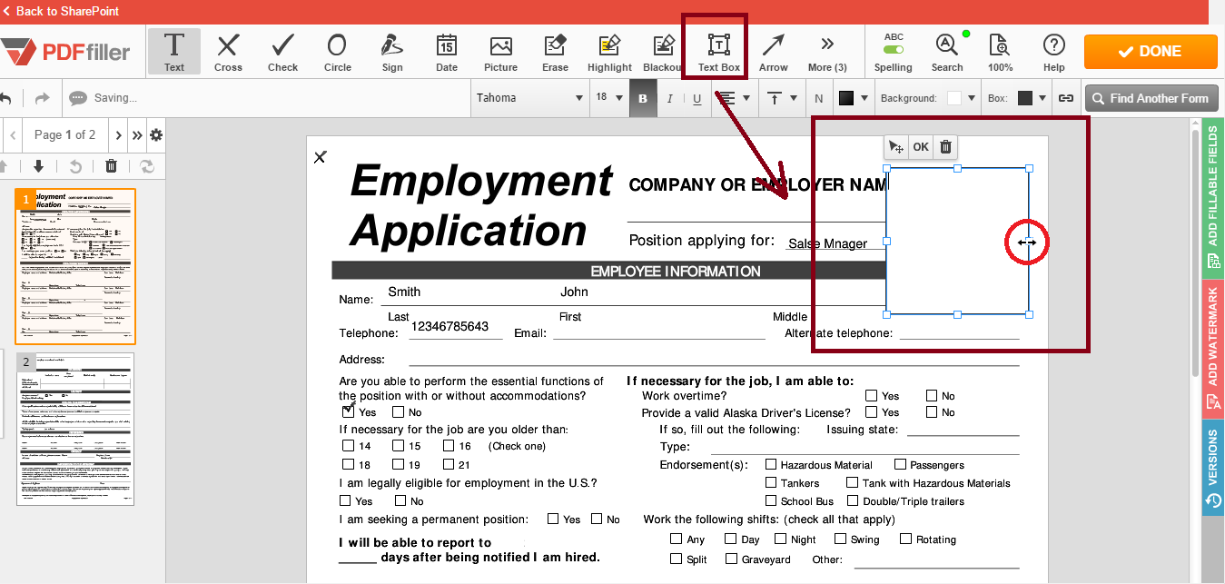Click the 100% zoom icon
The width and height of the screenshot is (1225, 584).
coord(1000,52)
